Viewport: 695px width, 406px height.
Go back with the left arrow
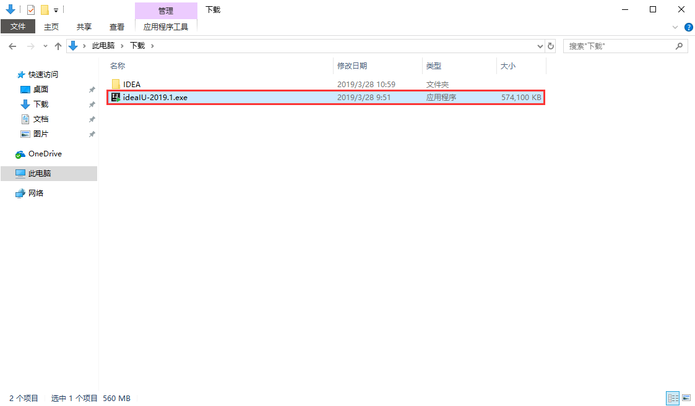pos(12,46)
